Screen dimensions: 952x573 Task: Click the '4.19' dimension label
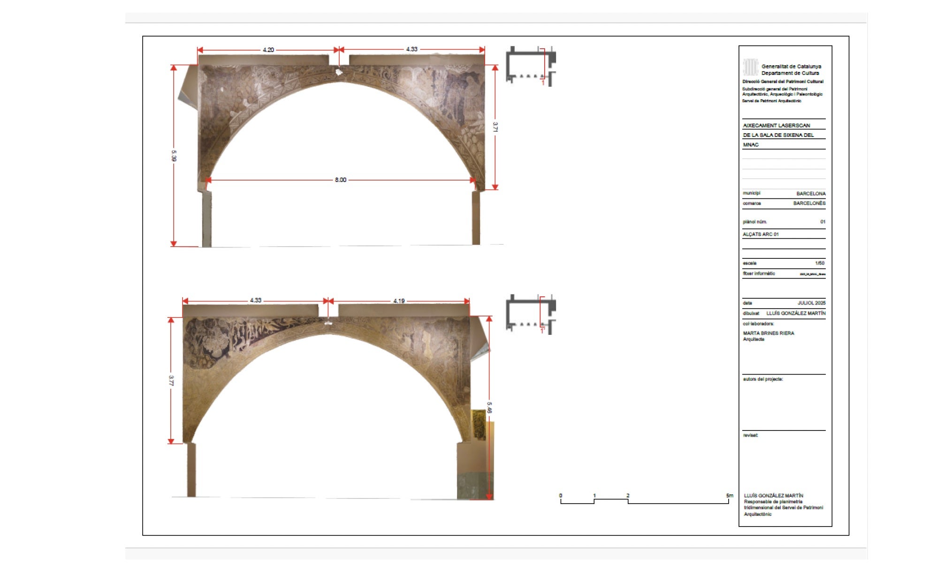tap(399, 301)
